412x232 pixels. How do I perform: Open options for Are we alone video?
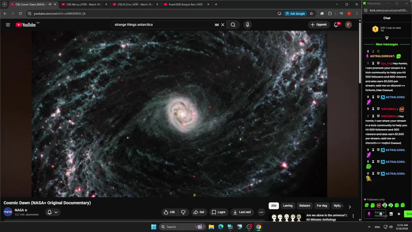coord(353,216)
